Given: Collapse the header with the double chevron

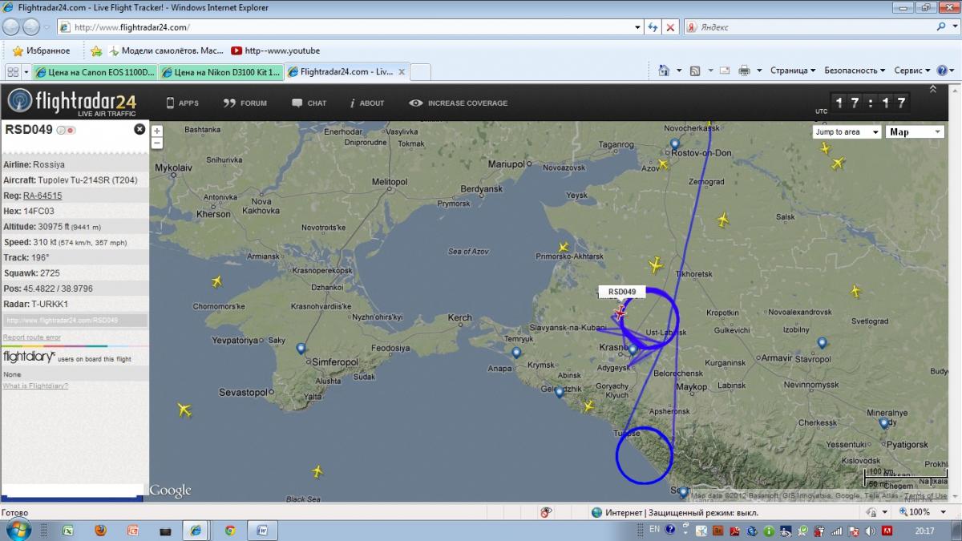Looking at the screenshot, I should (x=932, y=89).
